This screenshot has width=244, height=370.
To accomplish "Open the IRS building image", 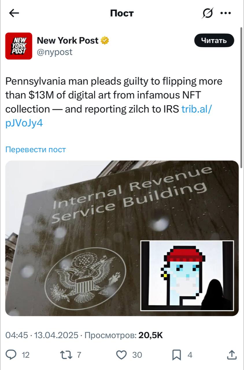I will click(122, 238).
